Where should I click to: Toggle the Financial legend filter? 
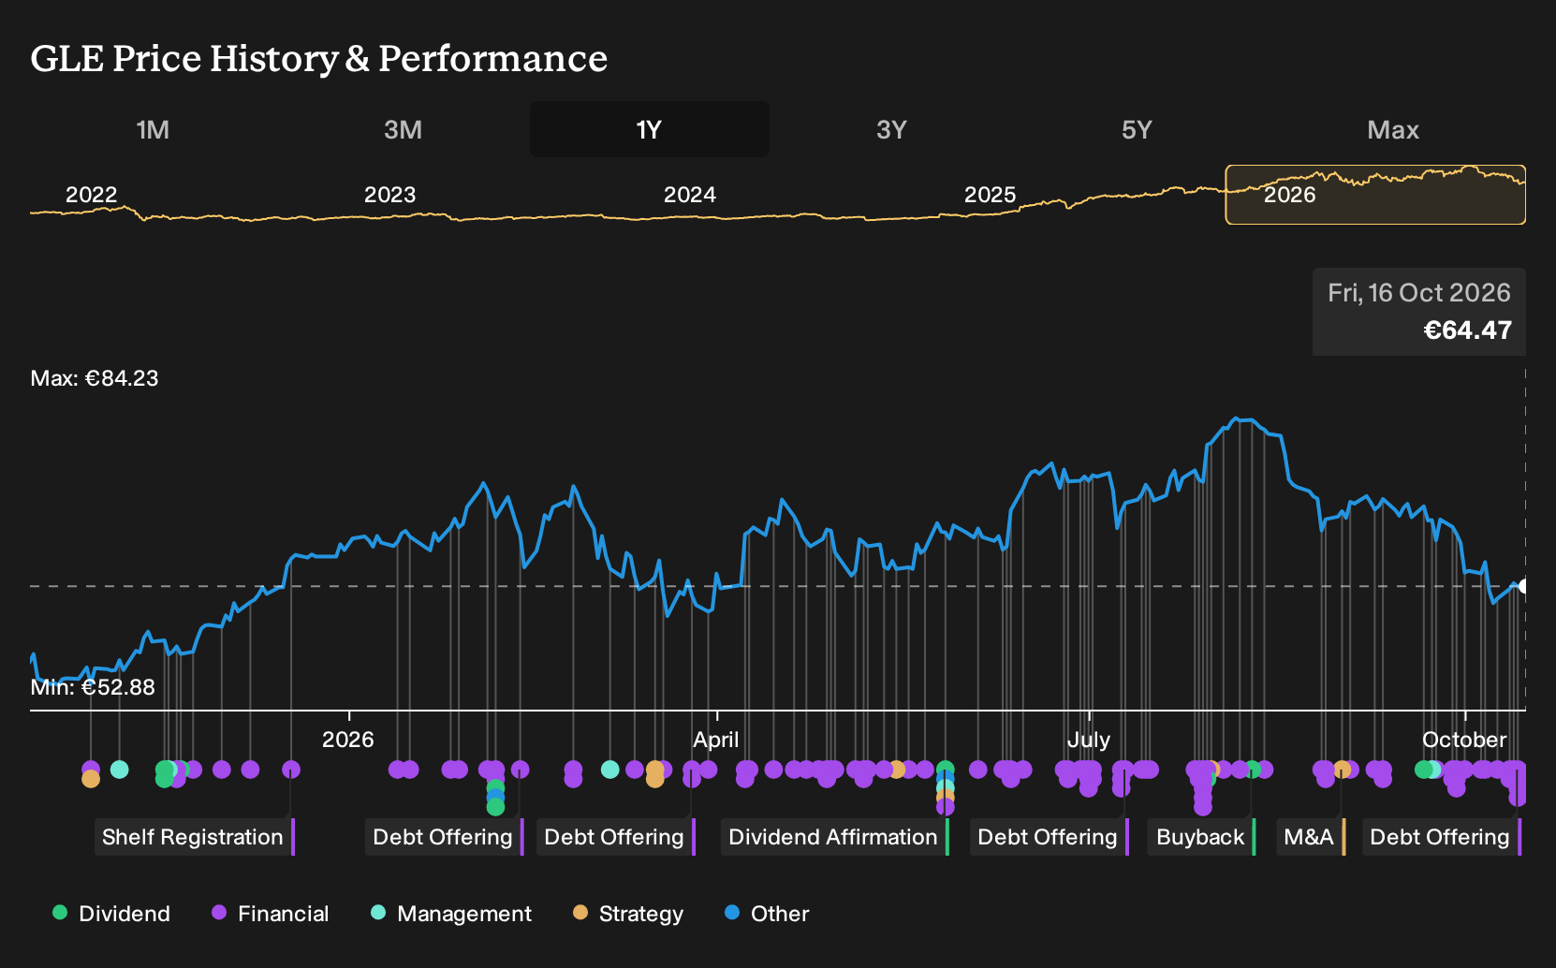[x=271, y=914]
